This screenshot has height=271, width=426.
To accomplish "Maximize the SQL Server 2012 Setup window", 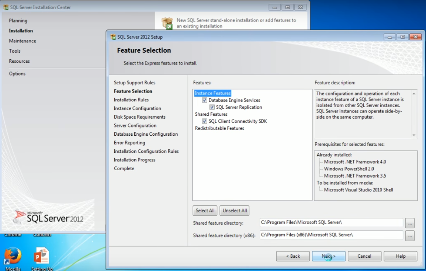I will [x=403, y=37].
